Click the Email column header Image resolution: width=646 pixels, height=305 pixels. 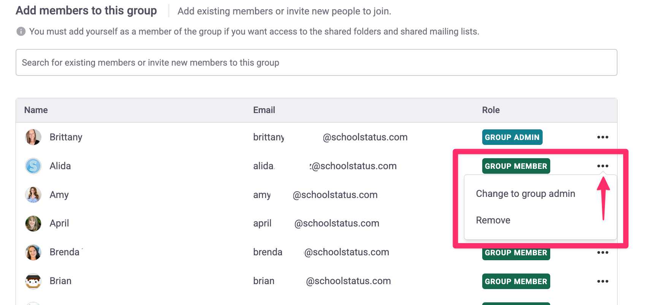264,110
